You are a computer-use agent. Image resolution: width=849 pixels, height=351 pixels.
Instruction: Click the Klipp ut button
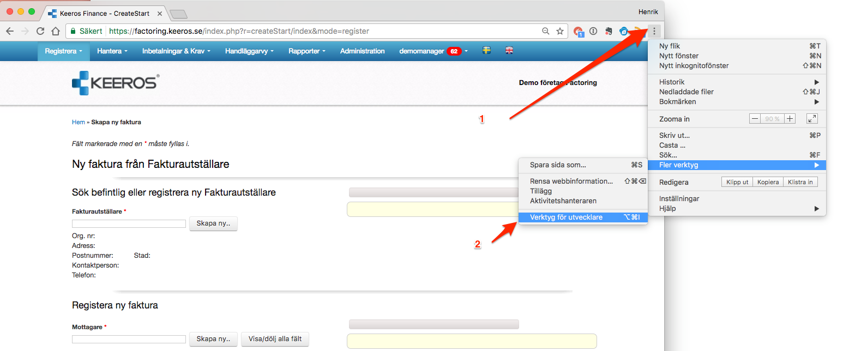coord(737,182)
